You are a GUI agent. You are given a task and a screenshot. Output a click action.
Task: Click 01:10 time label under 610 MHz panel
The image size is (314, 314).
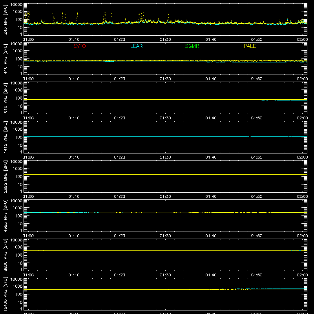74,118
